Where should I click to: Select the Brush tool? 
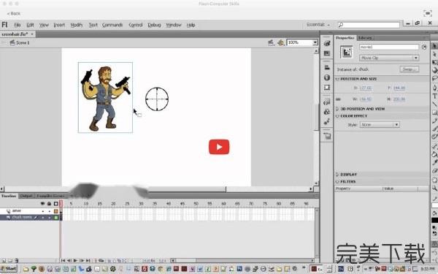[435, 129]
